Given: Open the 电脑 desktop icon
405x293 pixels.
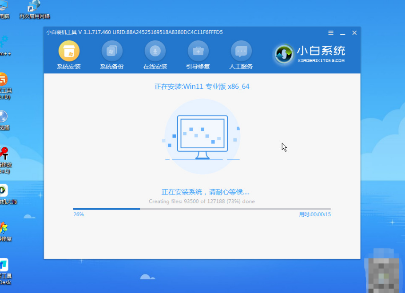Looking at the screenshot, I should (4, 9).
